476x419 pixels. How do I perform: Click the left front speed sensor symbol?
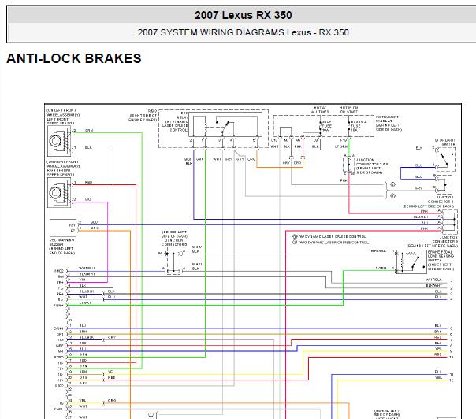pyautogui.click(x=59, y=141)
